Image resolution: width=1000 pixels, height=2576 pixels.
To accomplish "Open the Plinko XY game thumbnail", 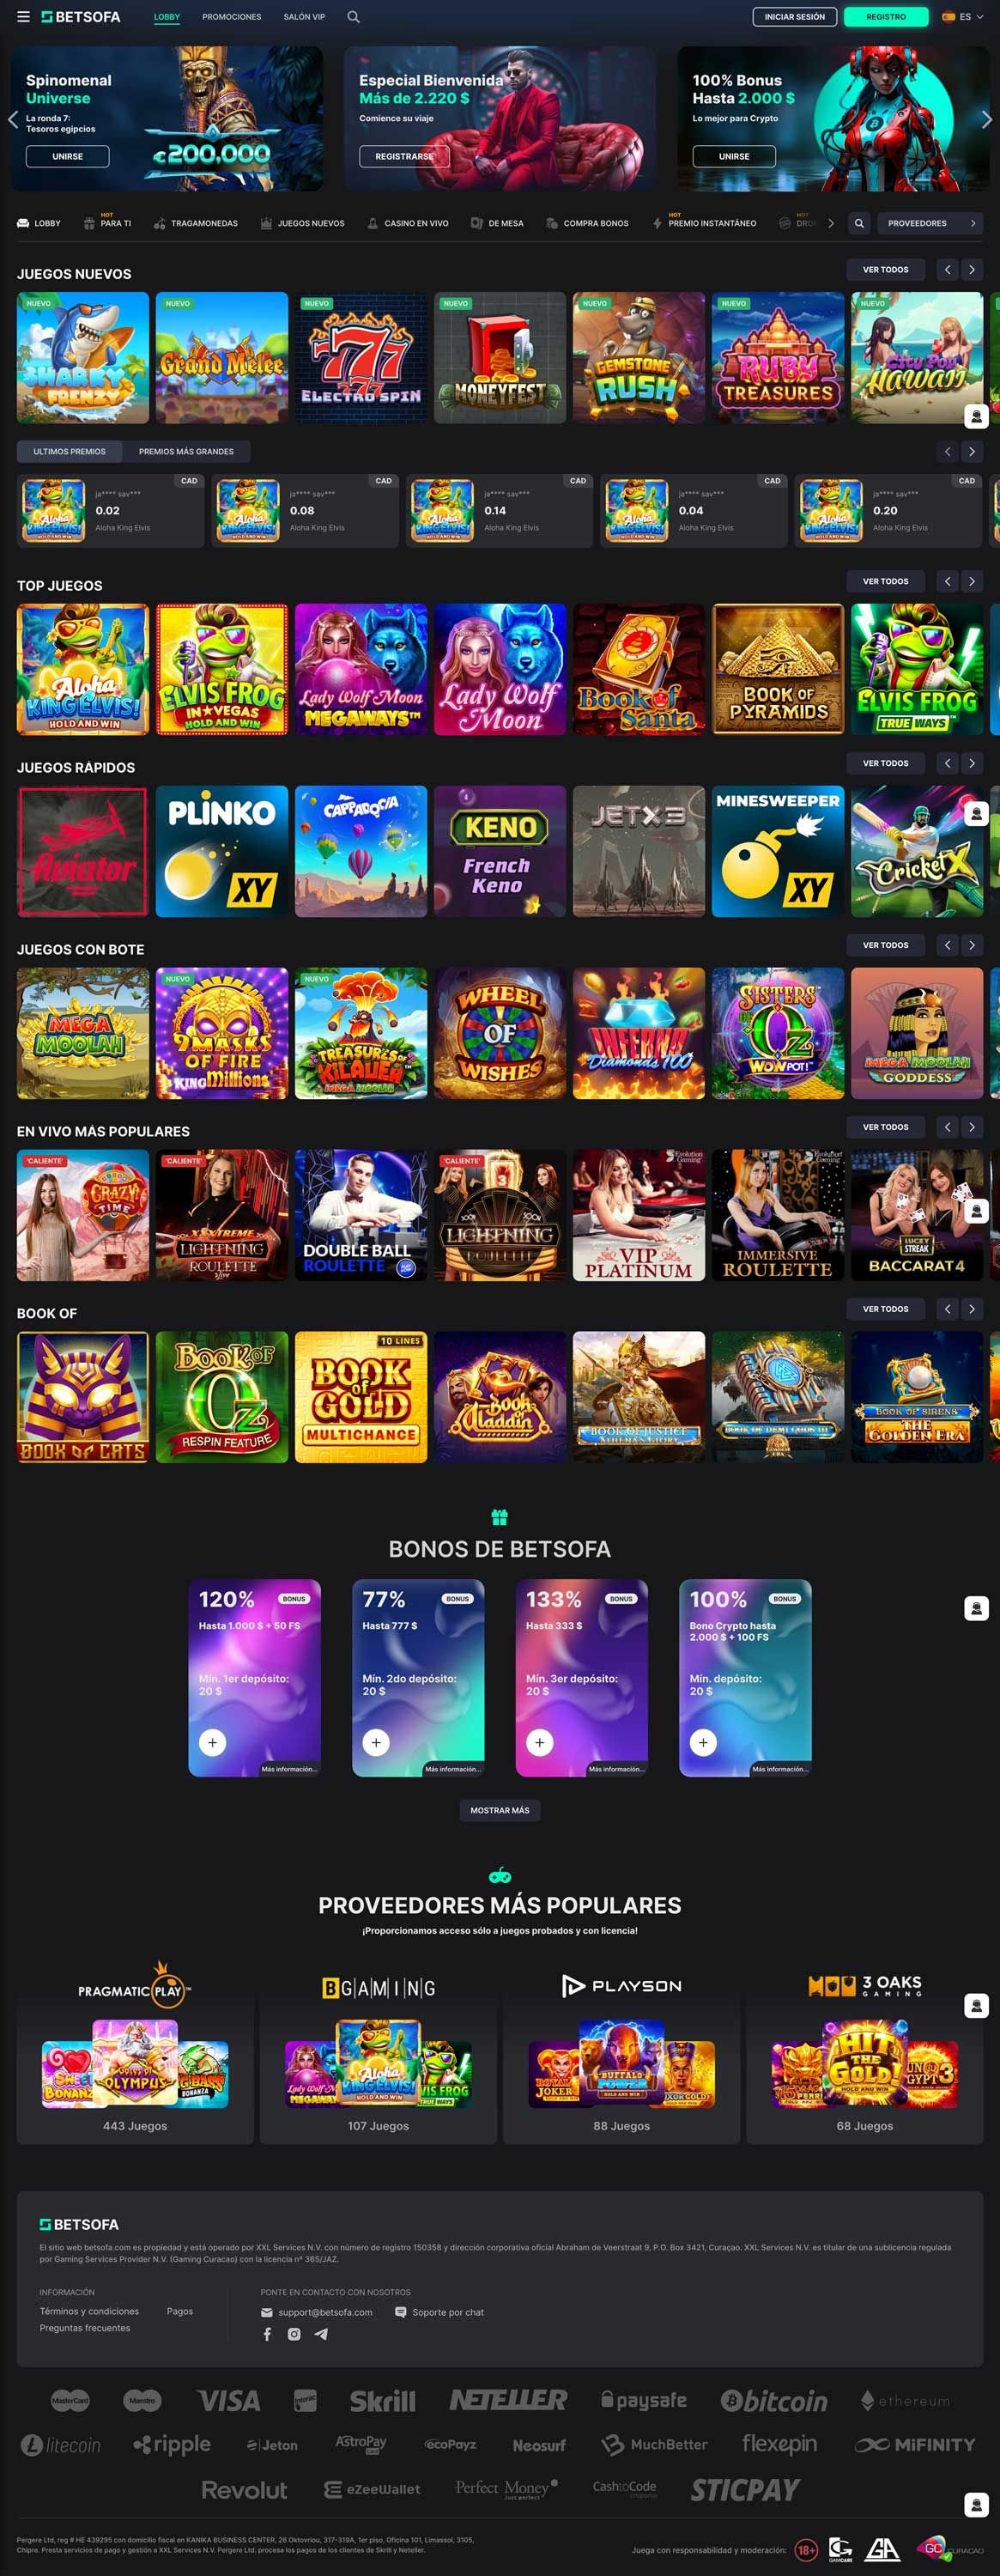I will [x=222, y=851].
